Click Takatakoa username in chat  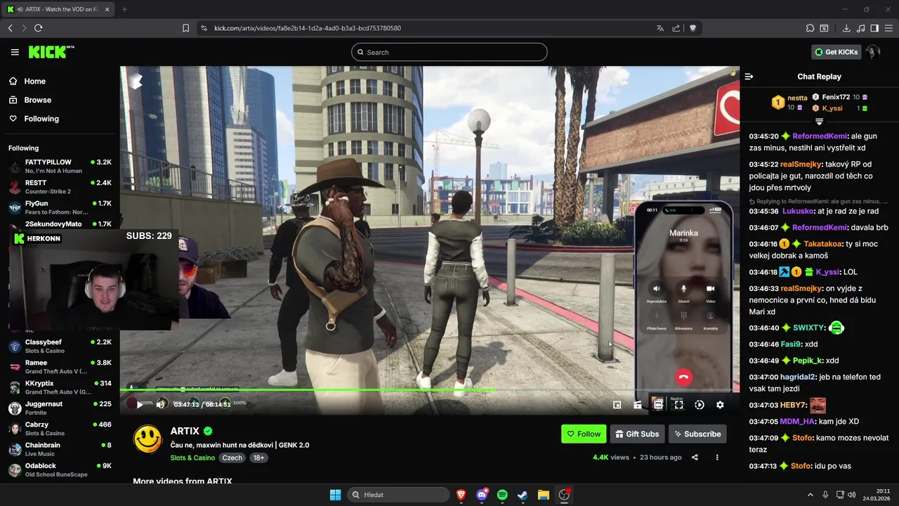[x=823, y=244]
